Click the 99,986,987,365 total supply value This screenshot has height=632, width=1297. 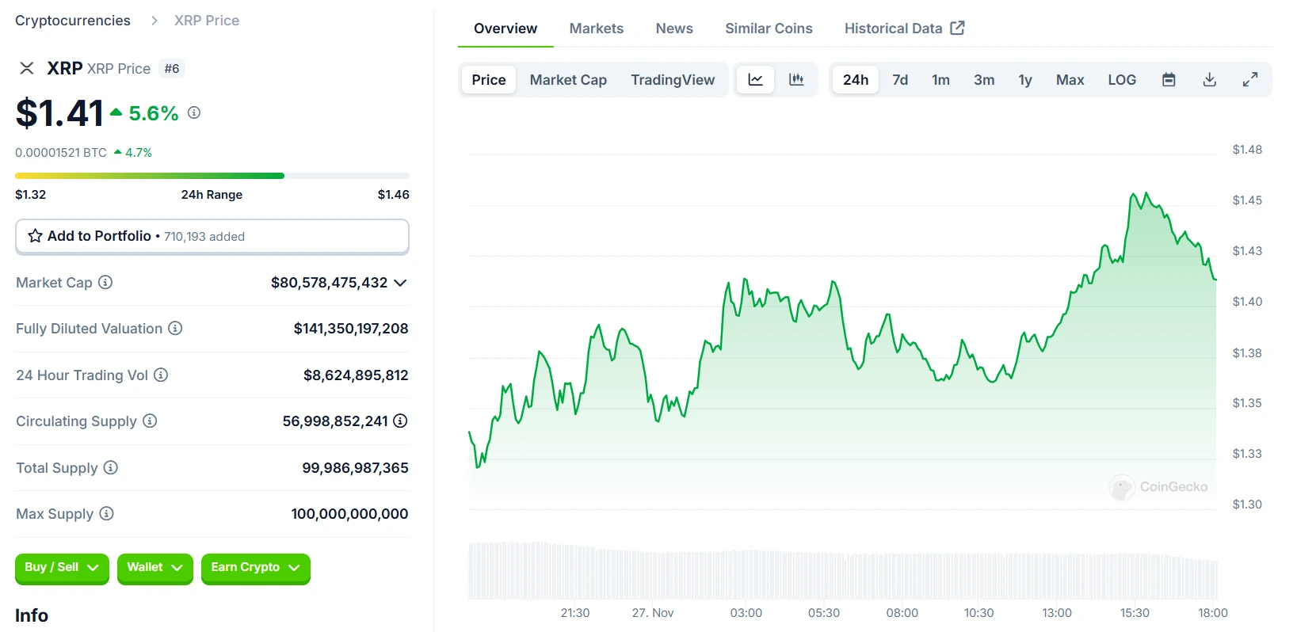tap(355, 468)
